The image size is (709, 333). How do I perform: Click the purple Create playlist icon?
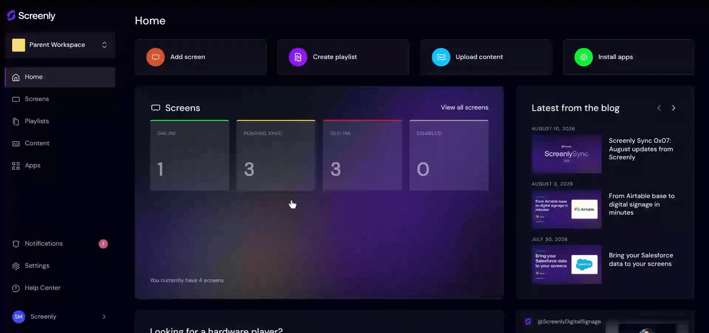click(x=298, y=57)
